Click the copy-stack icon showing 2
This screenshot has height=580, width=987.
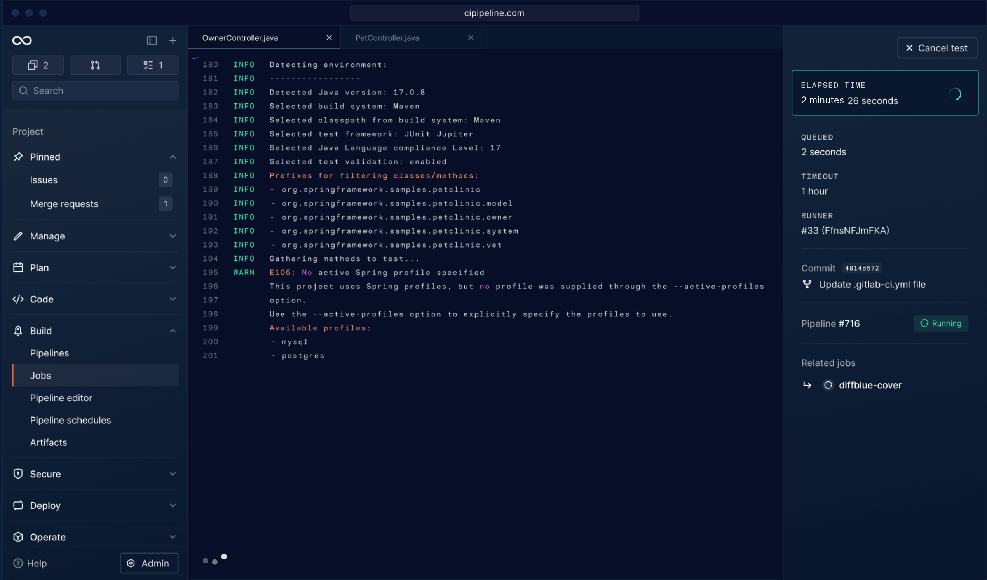click(x=38, y=65)
